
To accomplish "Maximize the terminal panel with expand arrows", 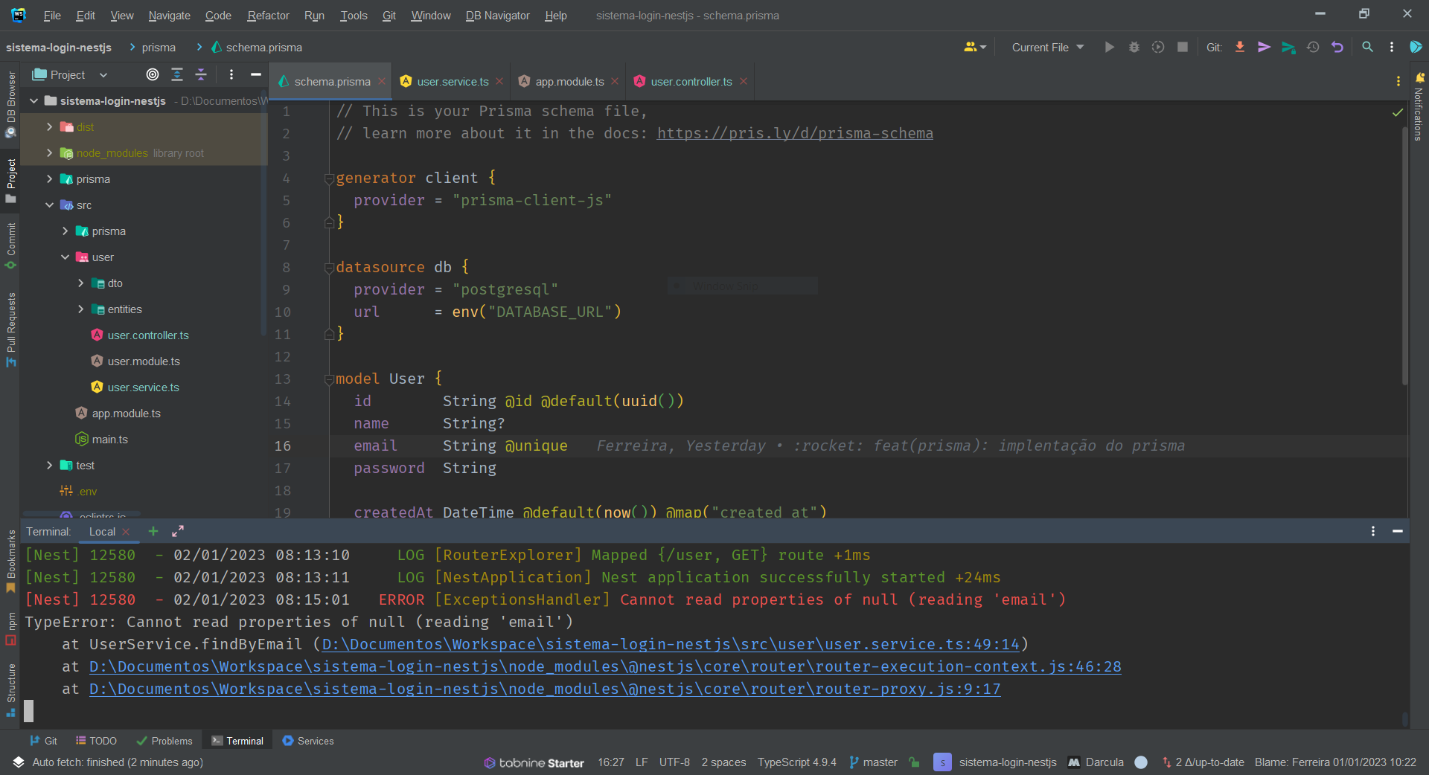I will [x=178, y=531].
